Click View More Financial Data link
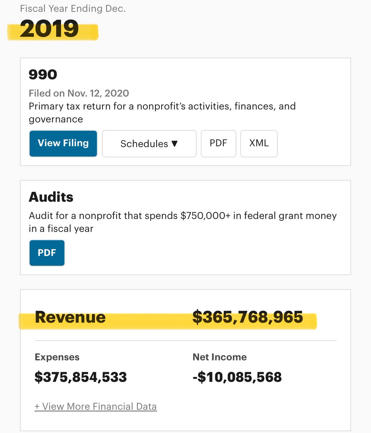The height and width of the screenshot is (433, 371). [x=96, y=406]
